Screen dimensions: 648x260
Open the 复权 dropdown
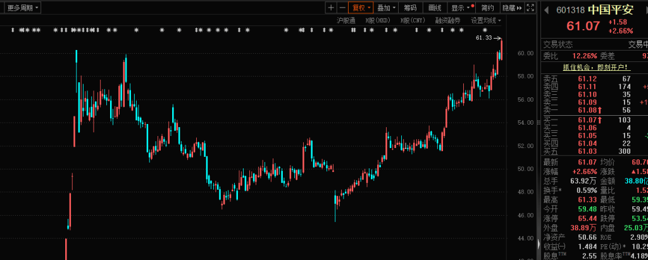(x=361, y=8)
